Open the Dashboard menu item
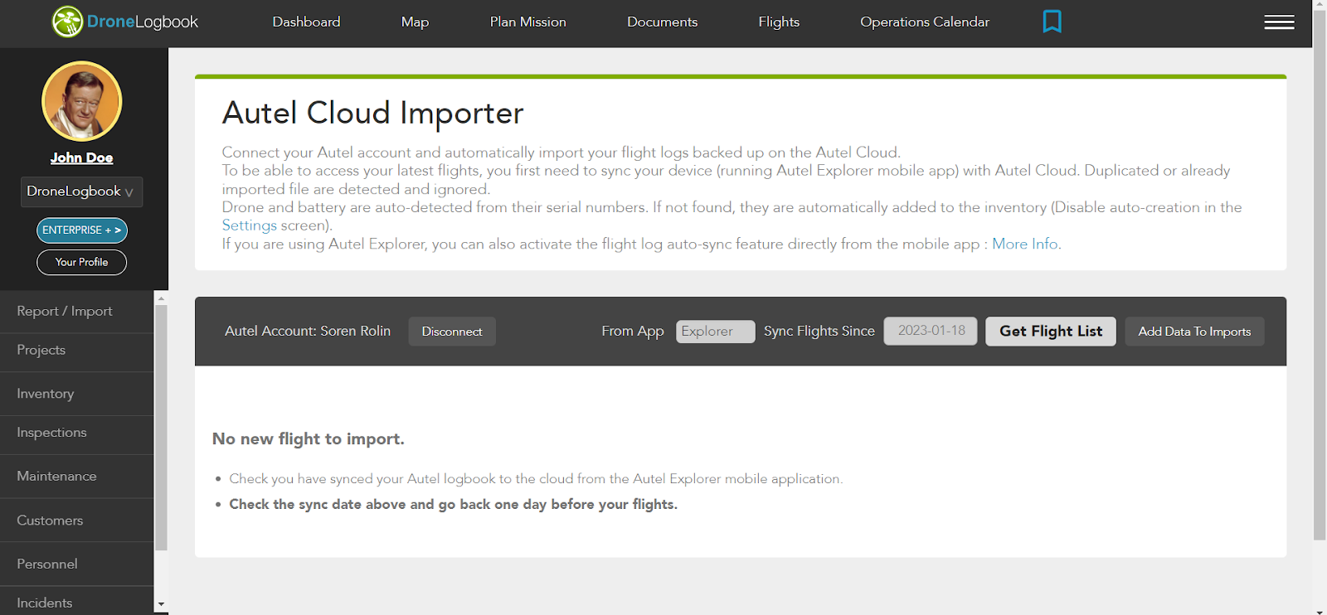Viewport: 1327px width, 615px height. 306,22
